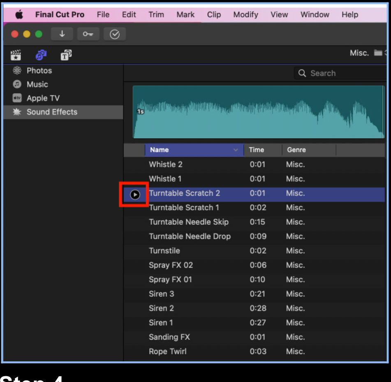Open the Modify menu
Screen dimensions: 391x382
(245, 14)
